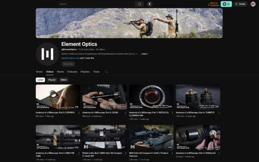Viewport: 259px width, 162px height.
Task: Select the Popular sort chip
Action: click(x=52, y=80)
